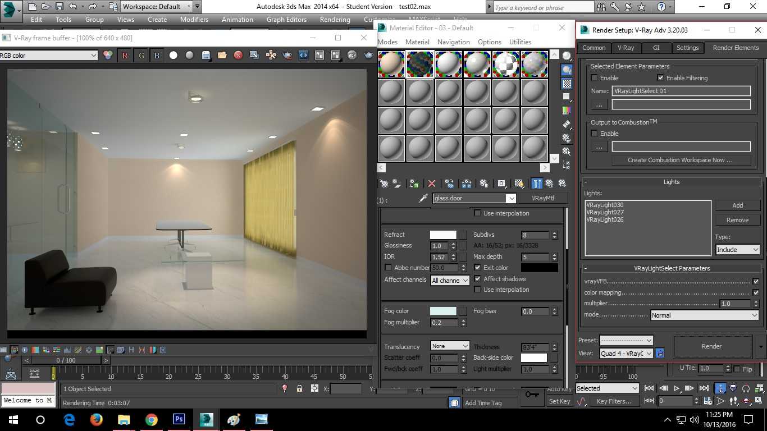
Task: Switch to Common tab in Render Setup
Action: tap(593, 48)
